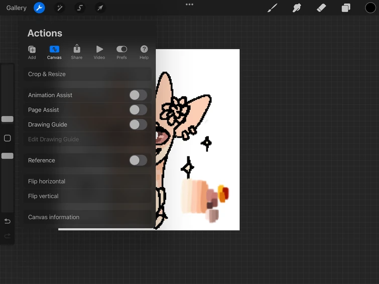Activate the Transform arrow tool
The image size is (379, 284).
(x=100, y=8)
